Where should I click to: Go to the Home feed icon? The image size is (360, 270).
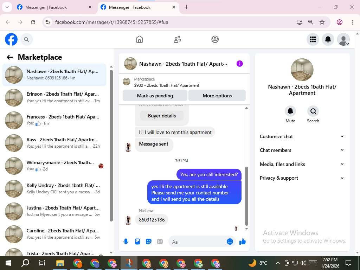pos(139,39)
